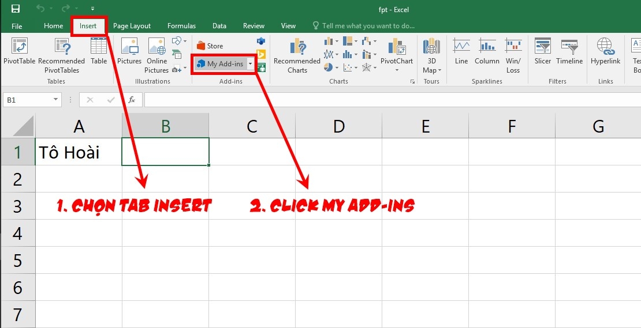
Task: Expand the My Add-ins dropdown arrow
Action: (x=250, y=64)
